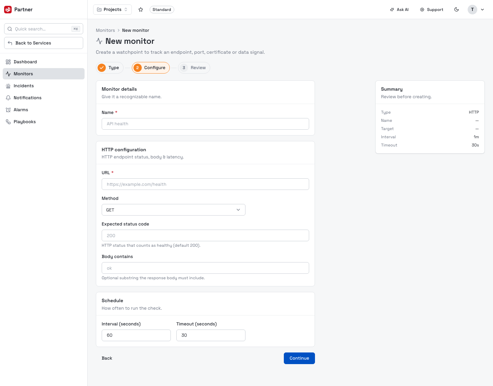493x386 pixels.
Task: Open the Projects switcher dropdown
Action: (x=112, y=10)
